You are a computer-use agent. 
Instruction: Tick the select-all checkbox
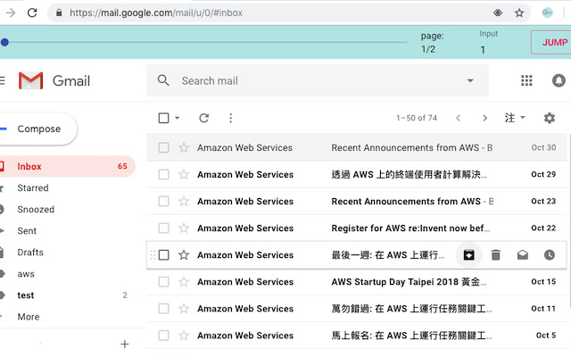163,118
